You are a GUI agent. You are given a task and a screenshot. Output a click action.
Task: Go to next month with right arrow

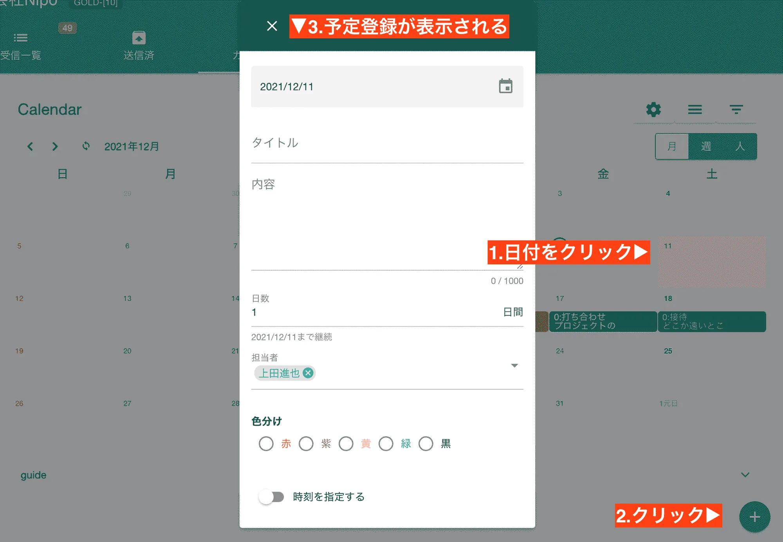tap(55, 146)
